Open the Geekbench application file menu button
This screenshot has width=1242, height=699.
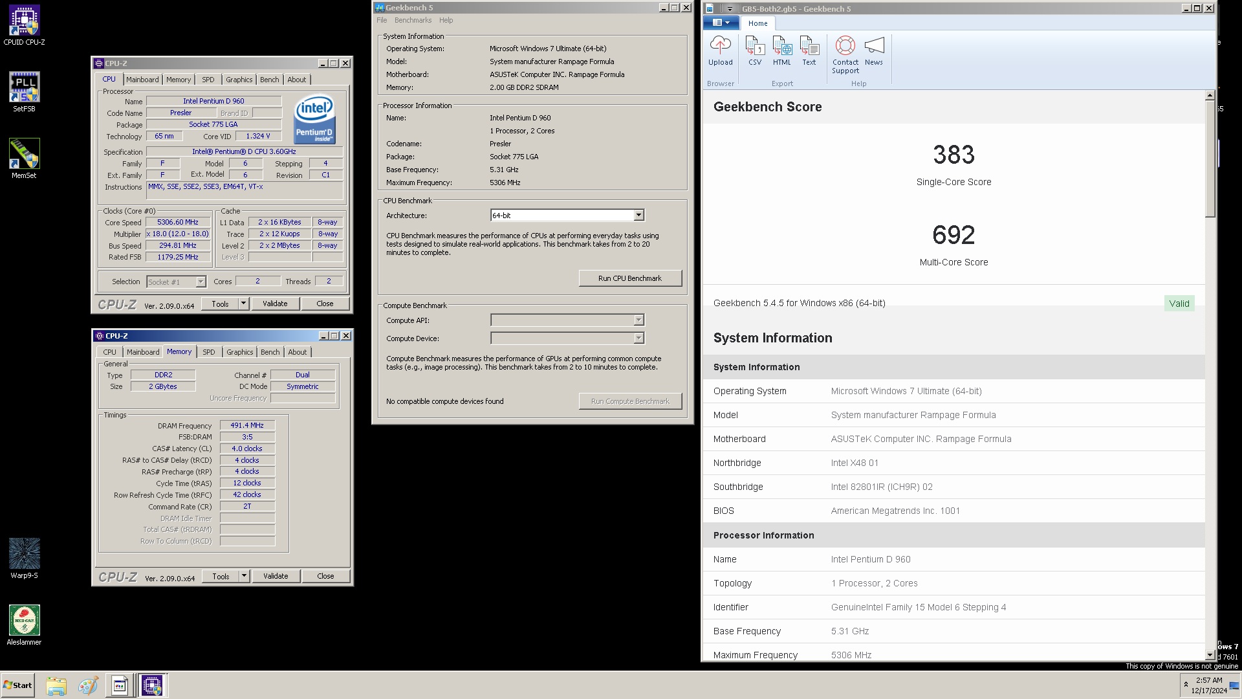(721, 23)
